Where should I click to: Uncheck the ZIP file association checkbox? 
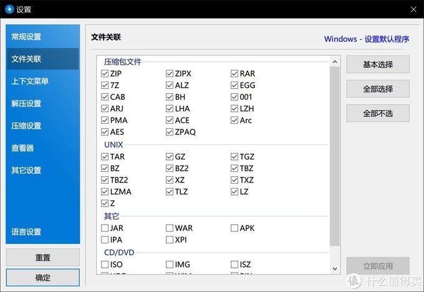[x=105, y=73]
